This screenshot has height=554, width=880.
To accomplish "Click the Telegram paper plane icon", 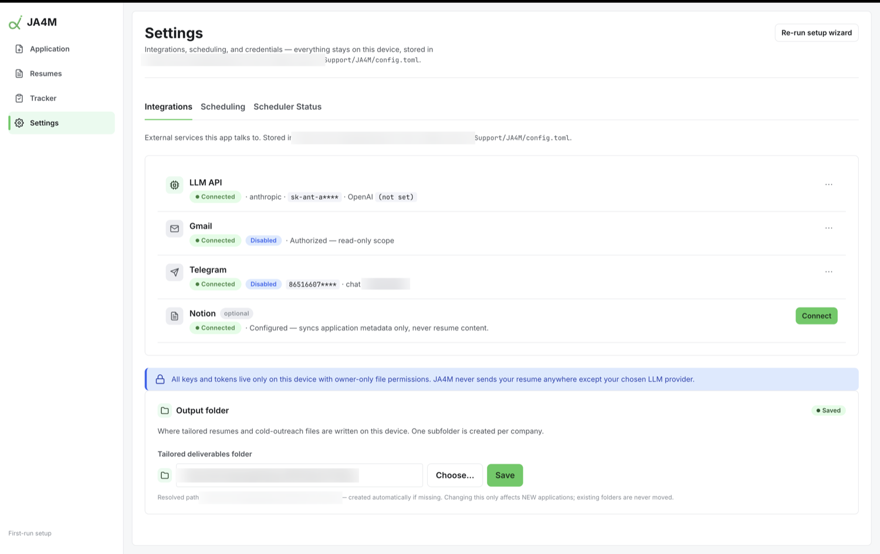I will [174, 272].
